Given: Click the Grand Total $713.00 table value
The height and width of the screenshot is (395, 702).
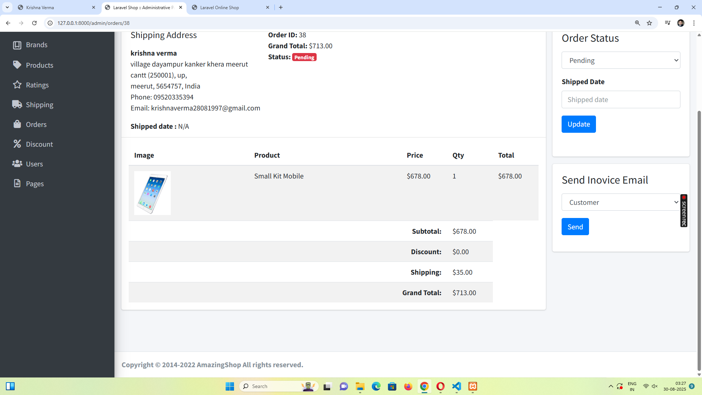Looking at the screenshot, I should pos(464,293).
